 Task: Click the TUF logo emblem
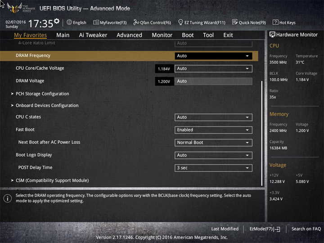tap(14, 8)
